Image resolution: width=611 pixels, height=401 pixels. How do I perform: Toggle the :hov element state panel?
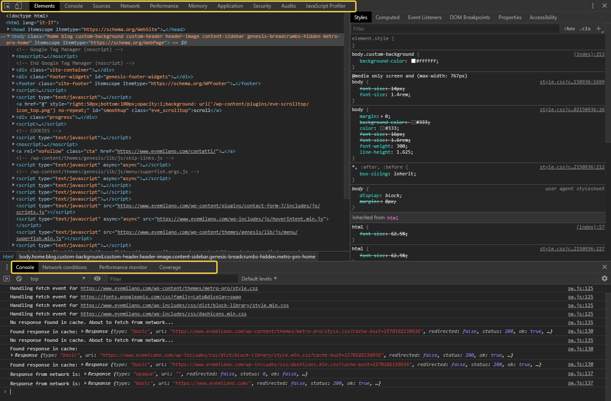(x=569, y=29)
